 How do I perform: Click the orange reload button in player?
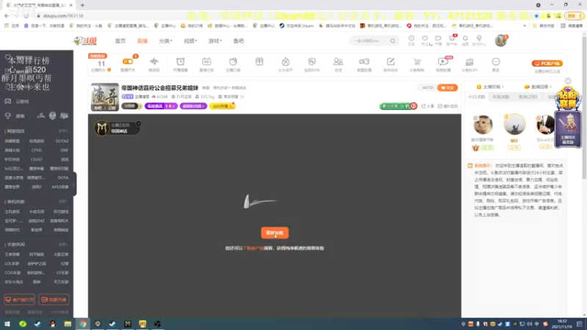[x=274, y=232]
